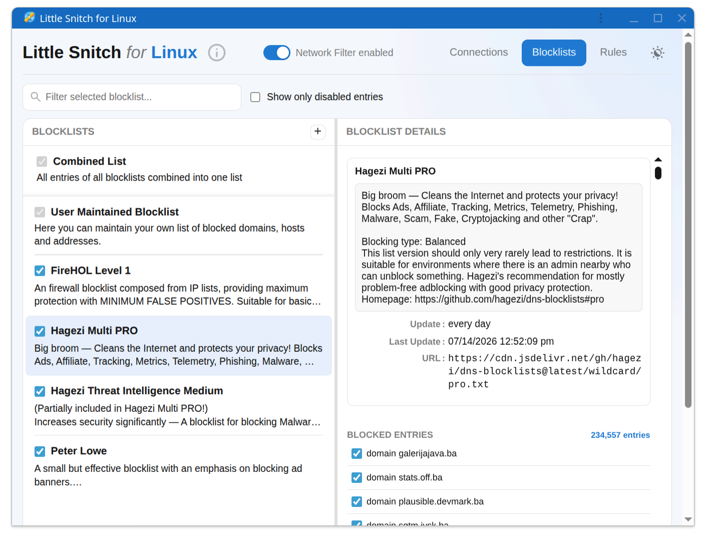The image size is (706, 549).
Task: Turn off the Network Filter switch
Action: click(x=277, y=53)
